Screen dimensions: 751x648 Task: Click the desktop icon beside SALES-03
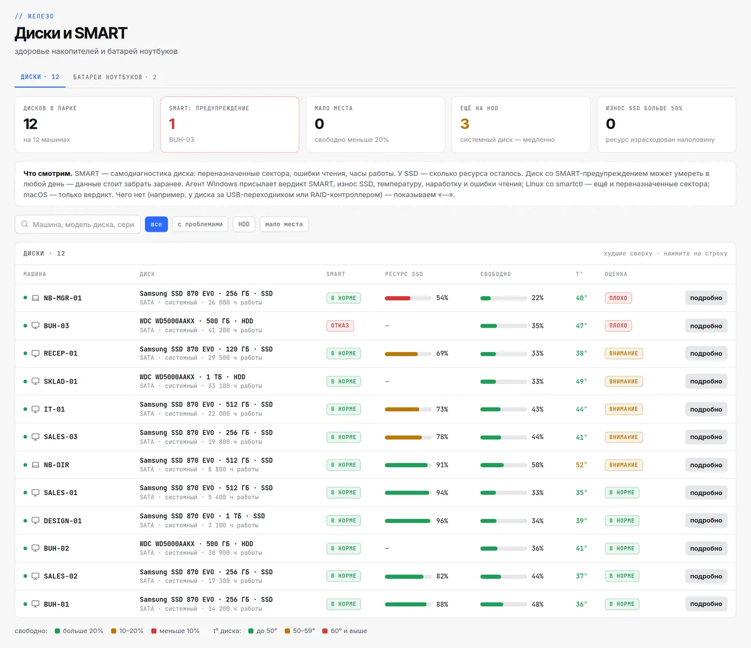coord(35,437)
